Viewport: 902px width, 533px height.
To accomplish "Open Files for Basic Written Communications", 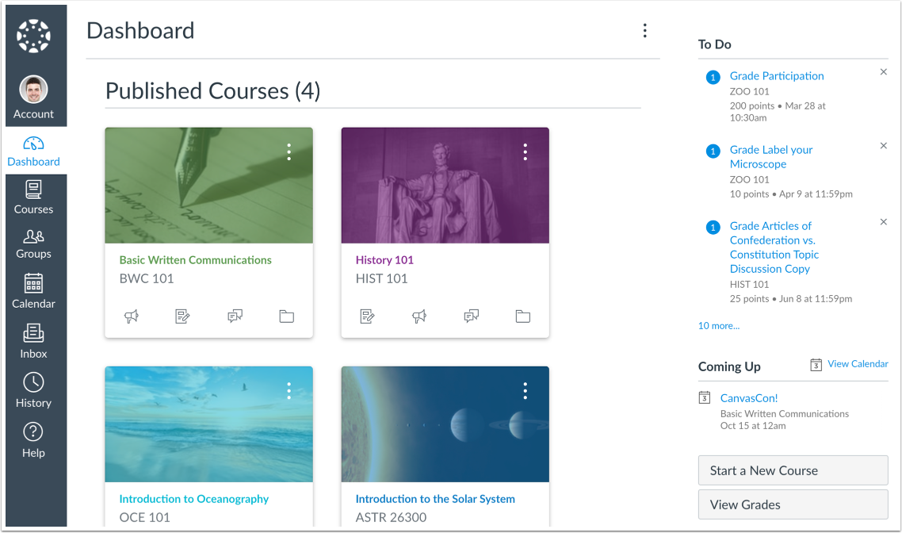I will click(286, 316).
